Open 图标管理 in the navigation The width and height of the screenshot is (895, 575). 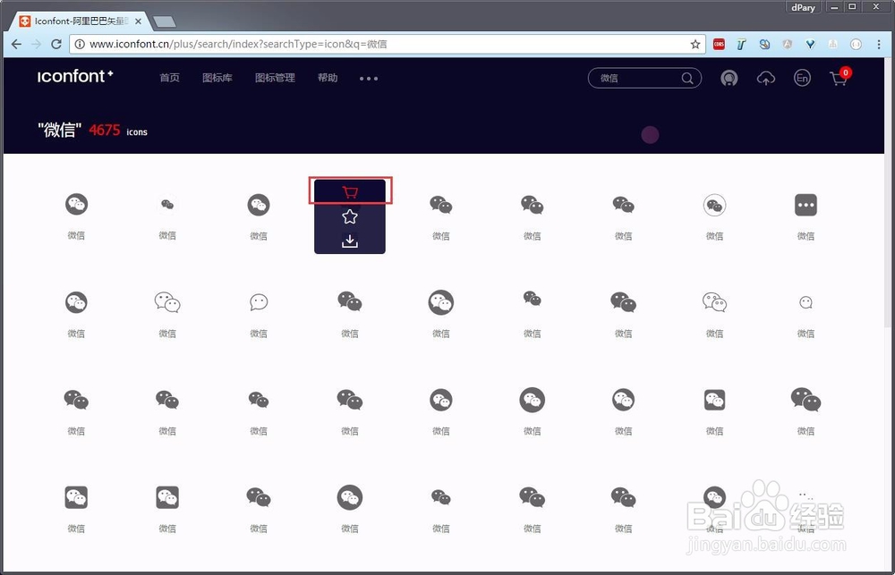275,78
